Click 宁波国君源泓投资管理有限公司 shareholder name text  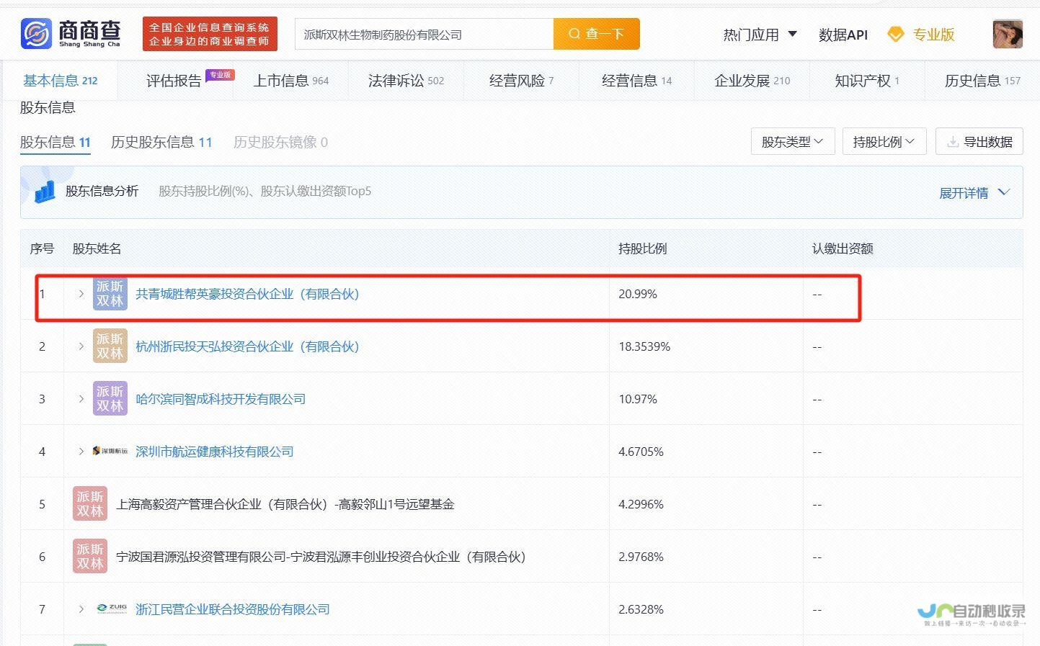(x=321, y=557)
